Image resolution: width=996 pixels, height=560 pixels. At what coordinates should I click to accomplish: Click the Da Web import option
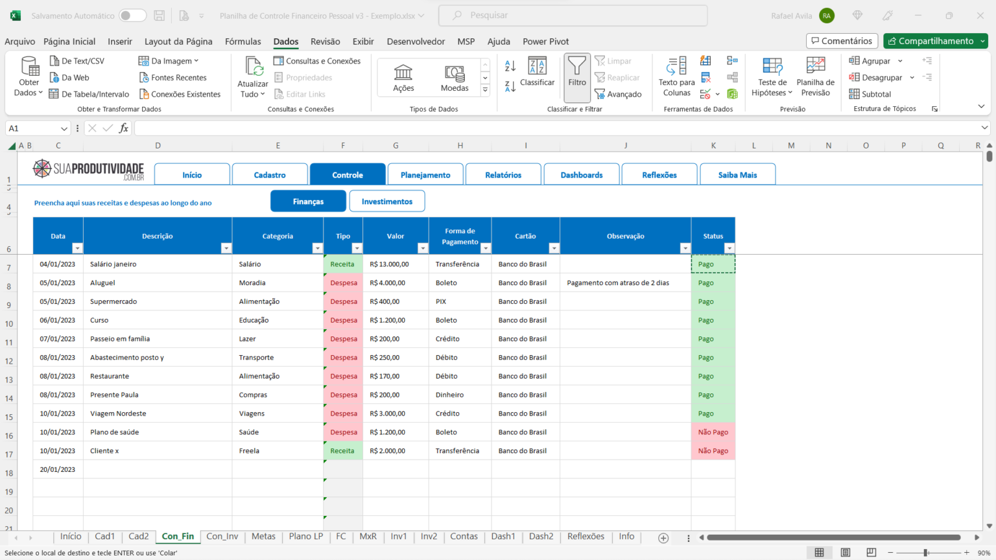(x=70, y=78)
